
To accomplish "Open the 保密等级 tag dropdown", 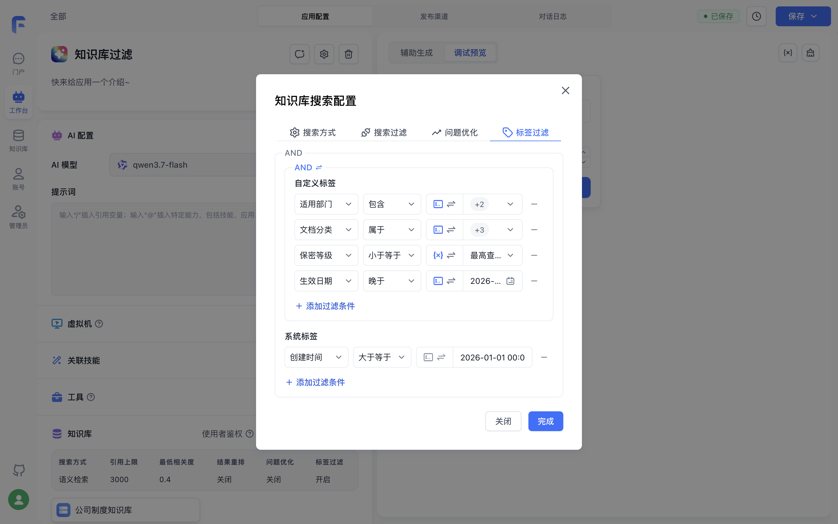I will point(326,255).
